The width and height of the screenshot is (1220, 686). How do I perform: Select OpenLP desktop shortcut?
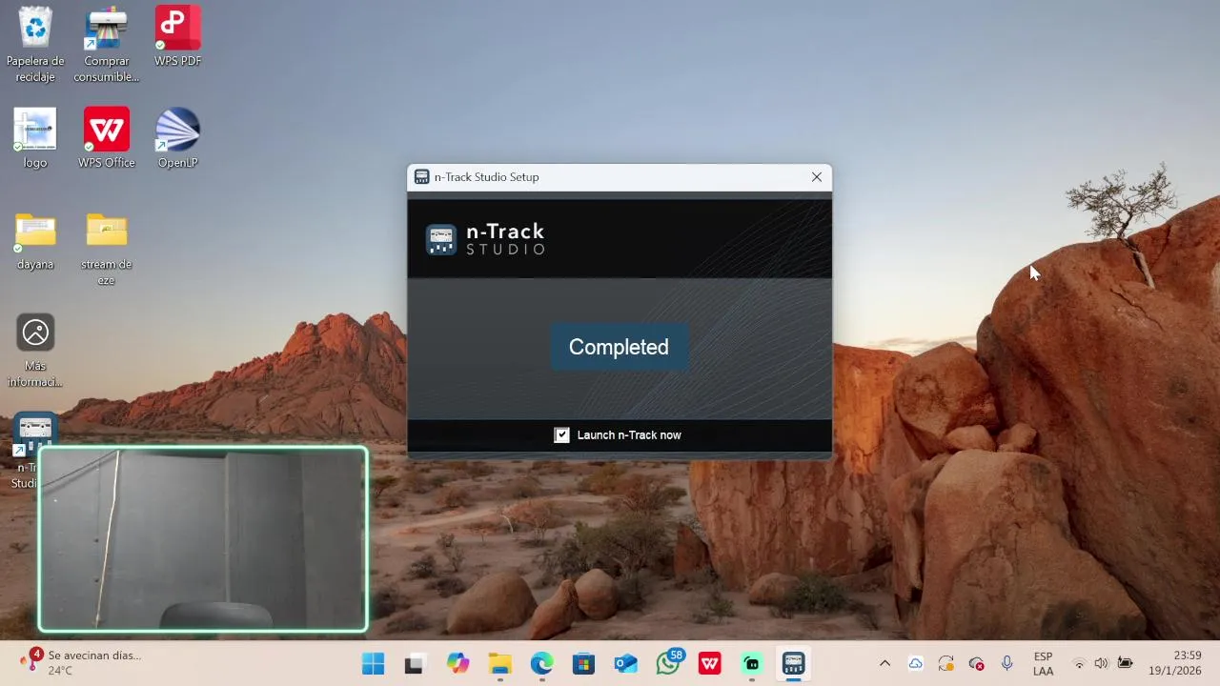click(178, 138)
